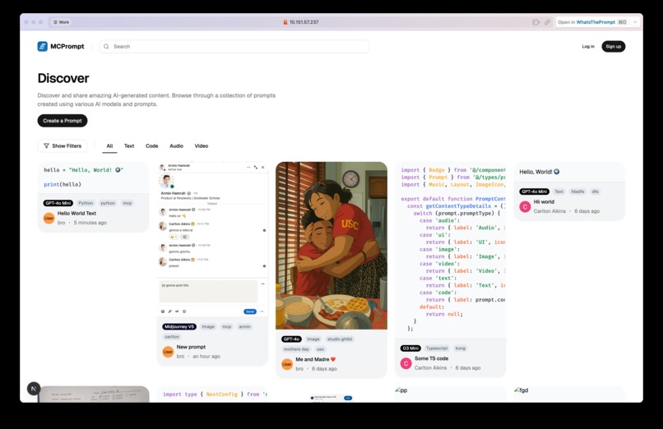The height and width of the screenshot is (429, 663).
Task: Click the Hello World Text title
Action: [x=76, y=214]
